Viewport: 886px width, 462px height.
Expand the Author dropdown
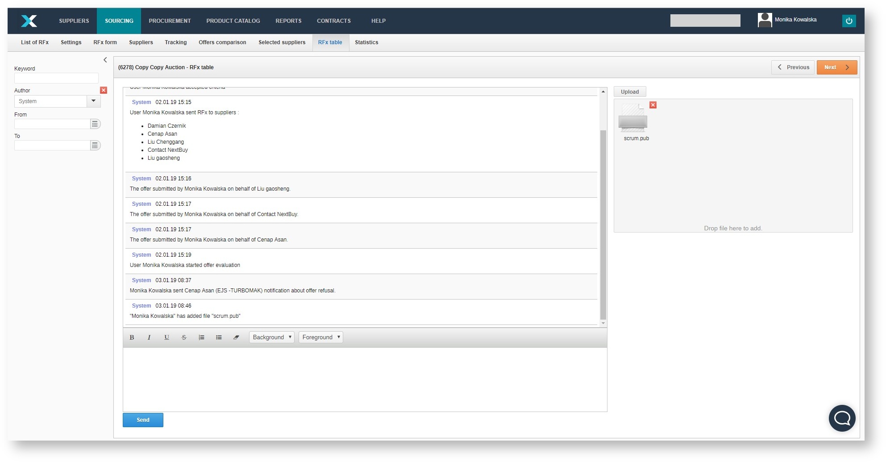pos(93,101)
